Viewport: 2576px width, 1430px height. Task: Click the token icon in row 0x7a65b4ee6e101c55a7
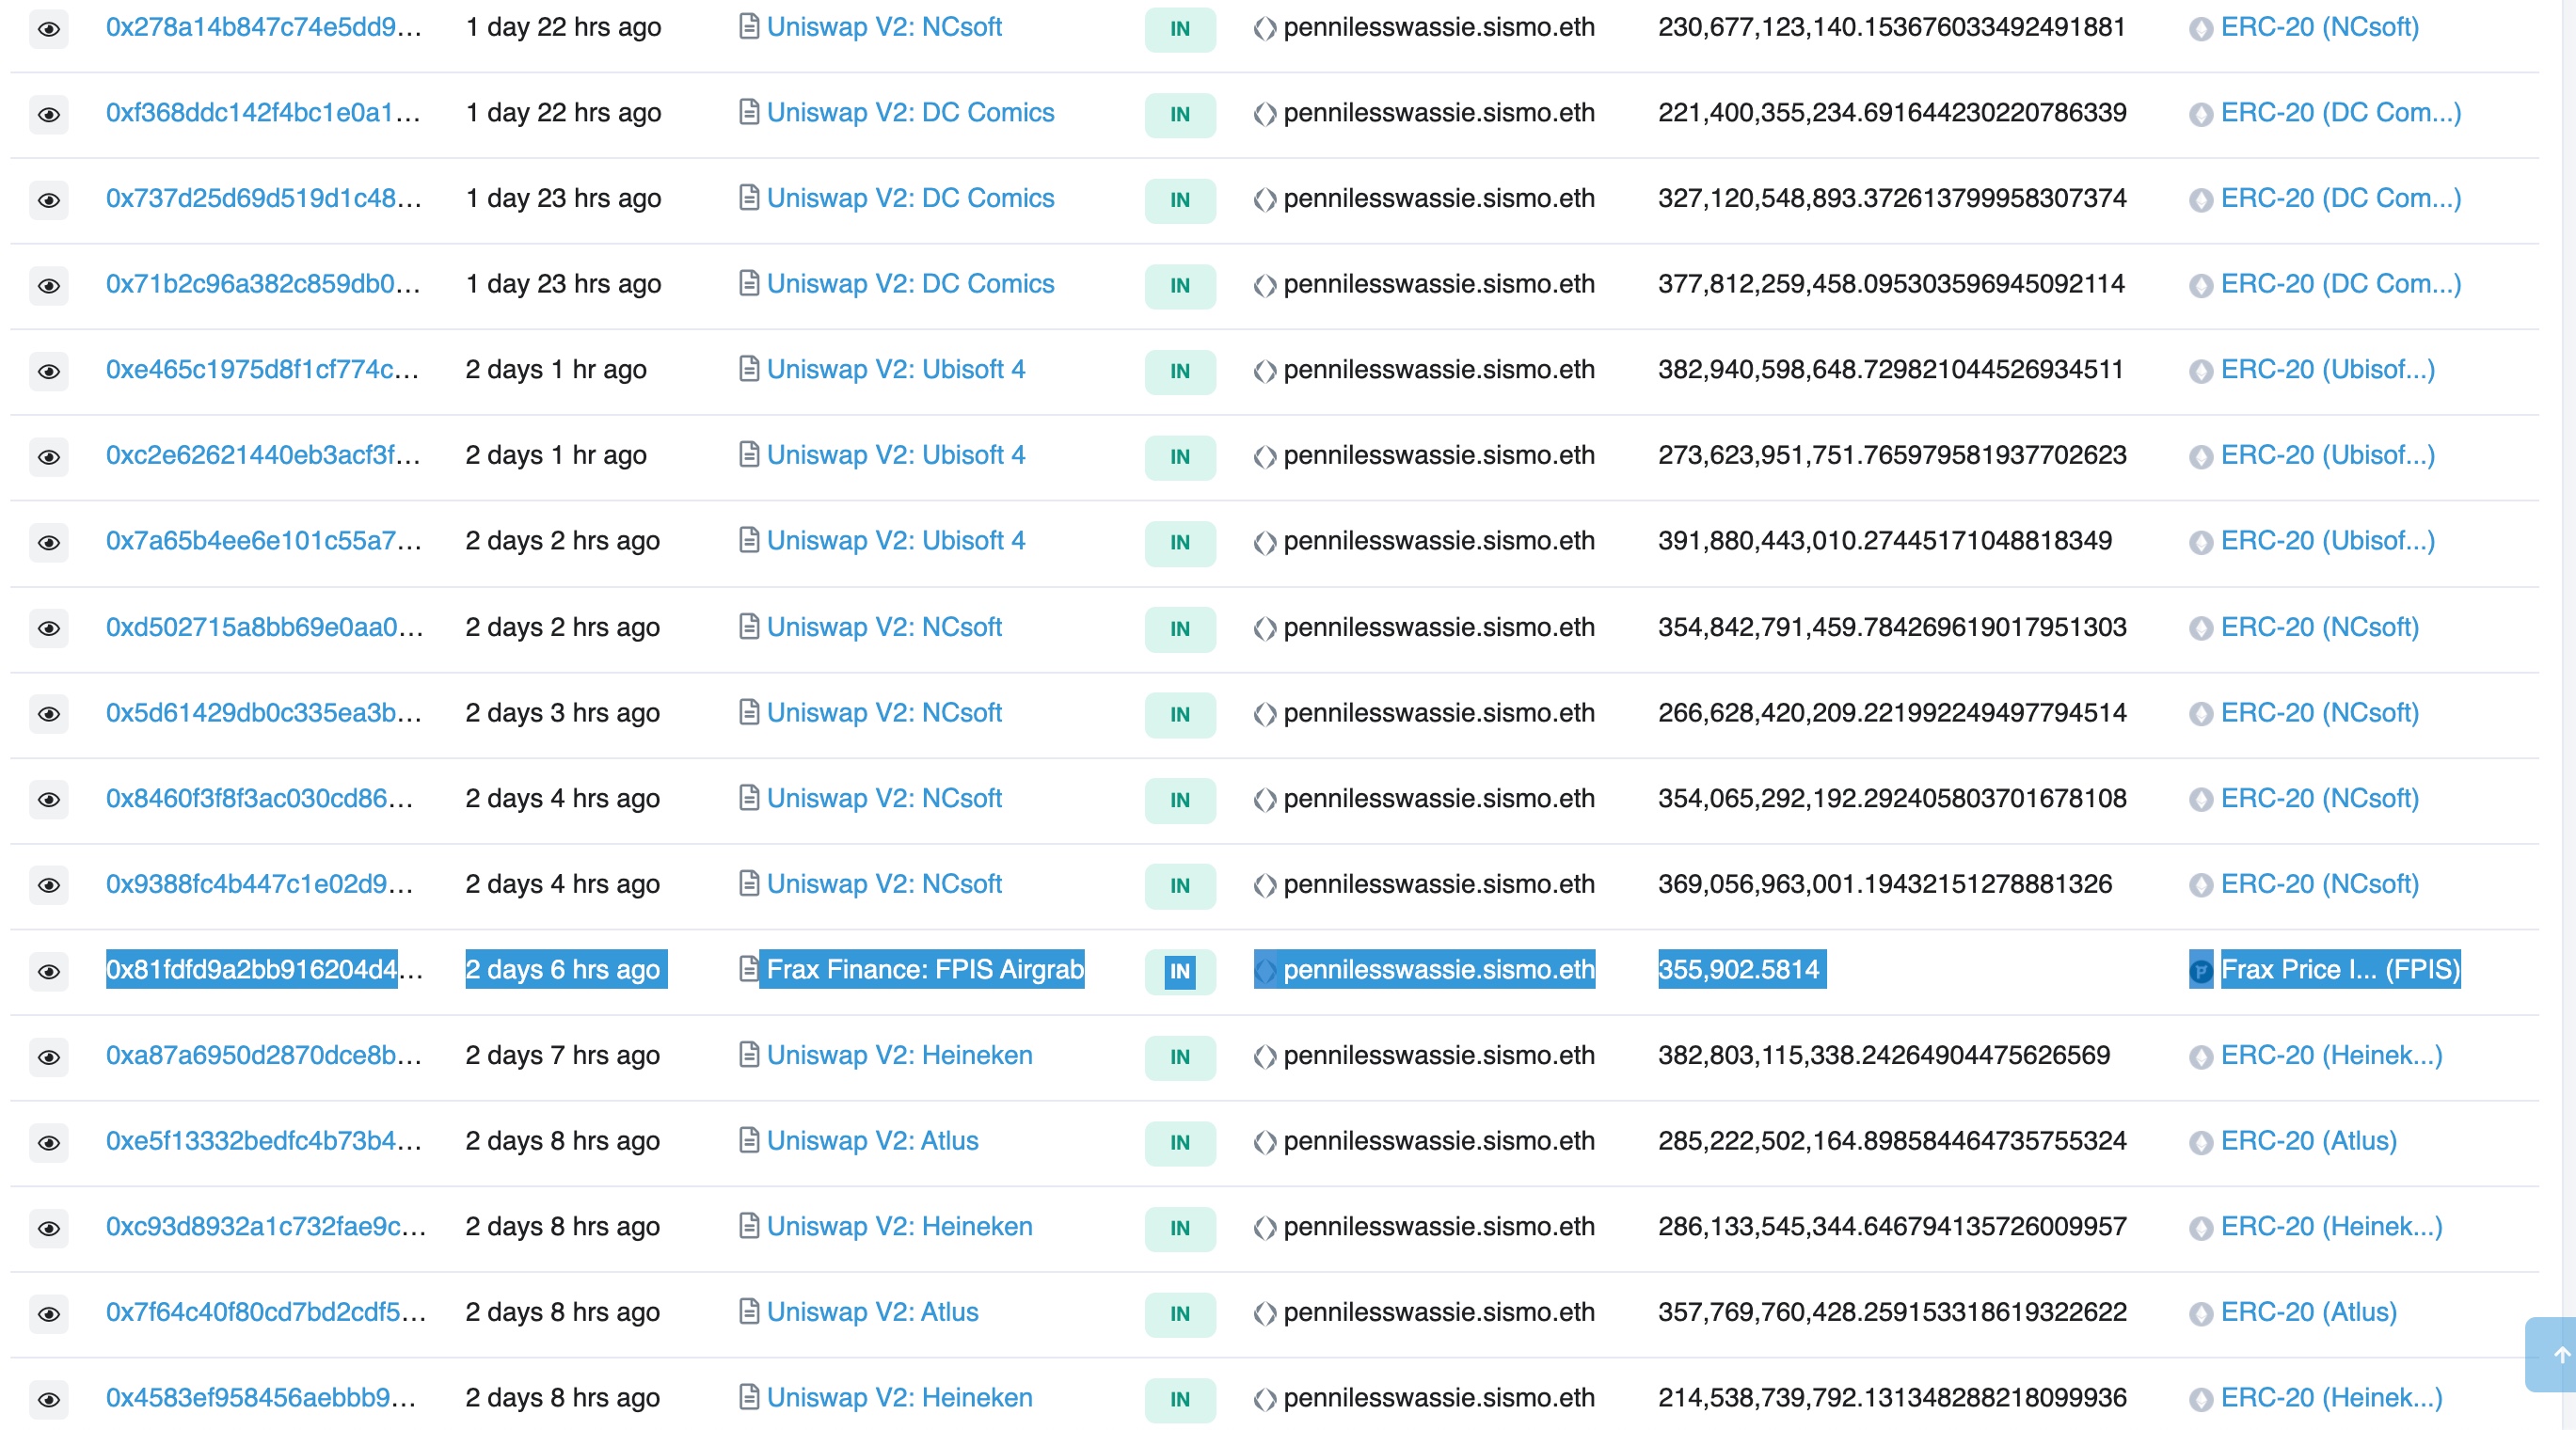2200,542
